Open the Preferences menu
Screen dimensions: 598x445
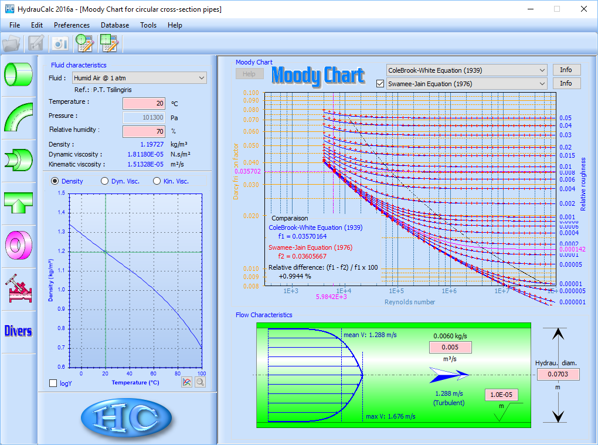[72, 25]
